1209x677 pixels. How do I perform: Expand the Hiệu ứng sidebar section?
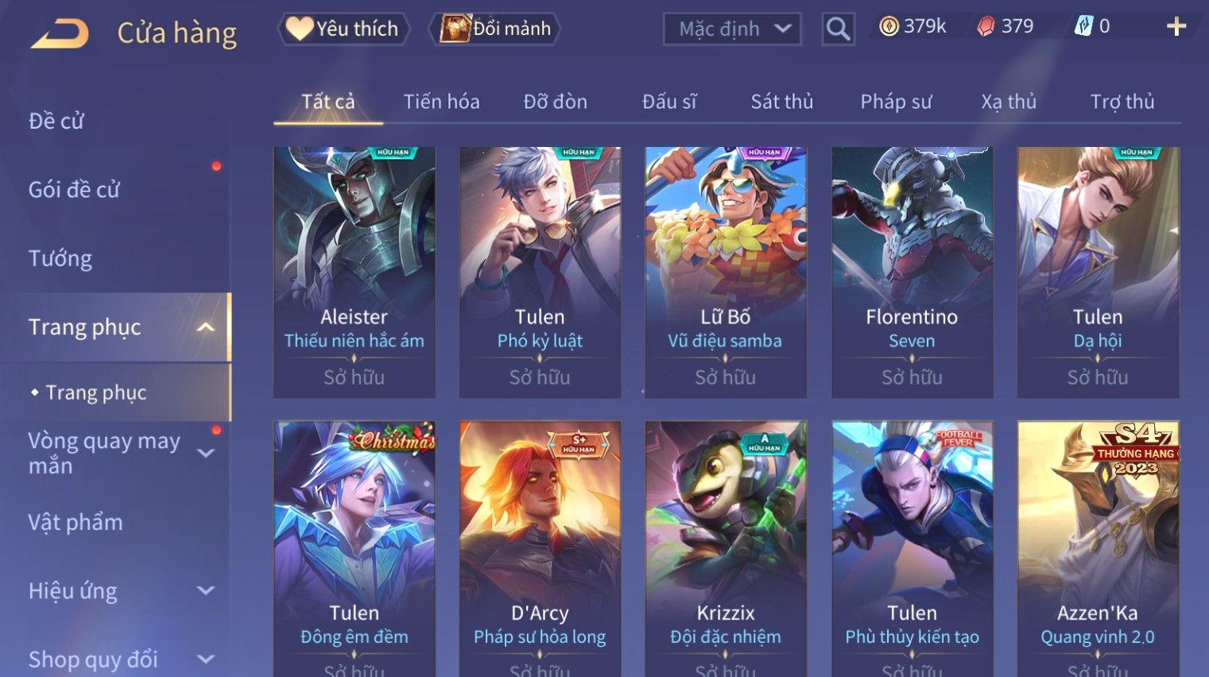[x=205, y=590]
